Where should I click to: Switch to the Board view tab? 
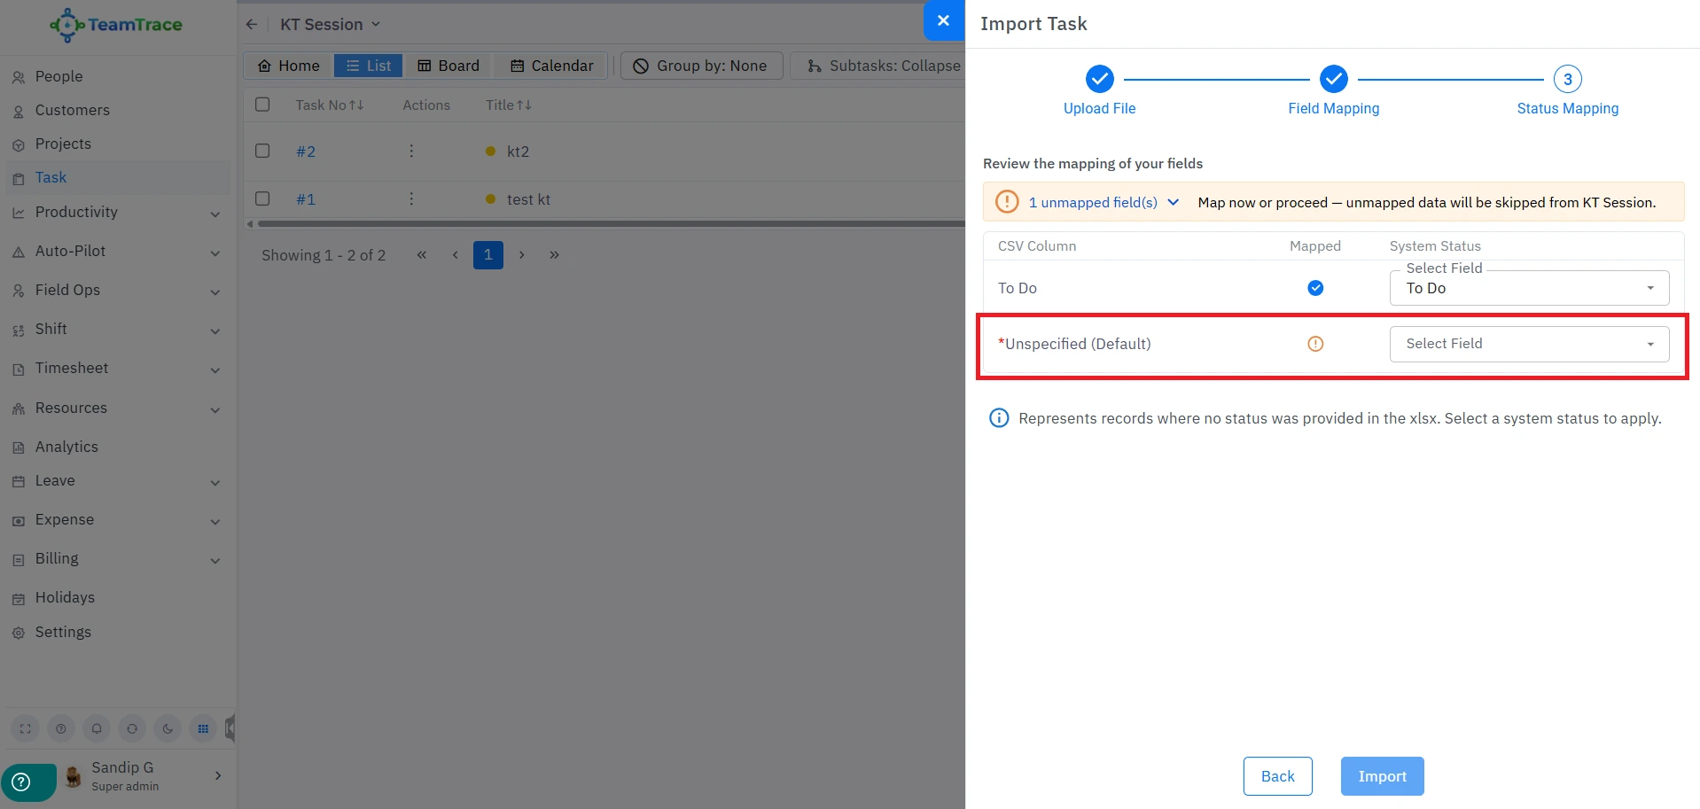[448, 66]
